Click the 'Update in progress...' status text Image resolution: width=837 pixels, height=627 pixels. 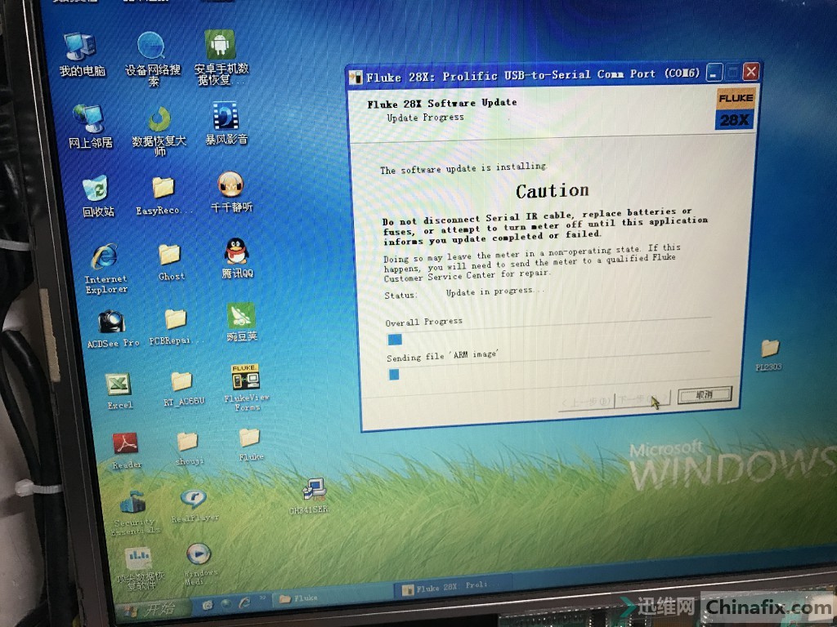(x=495, y=291)
